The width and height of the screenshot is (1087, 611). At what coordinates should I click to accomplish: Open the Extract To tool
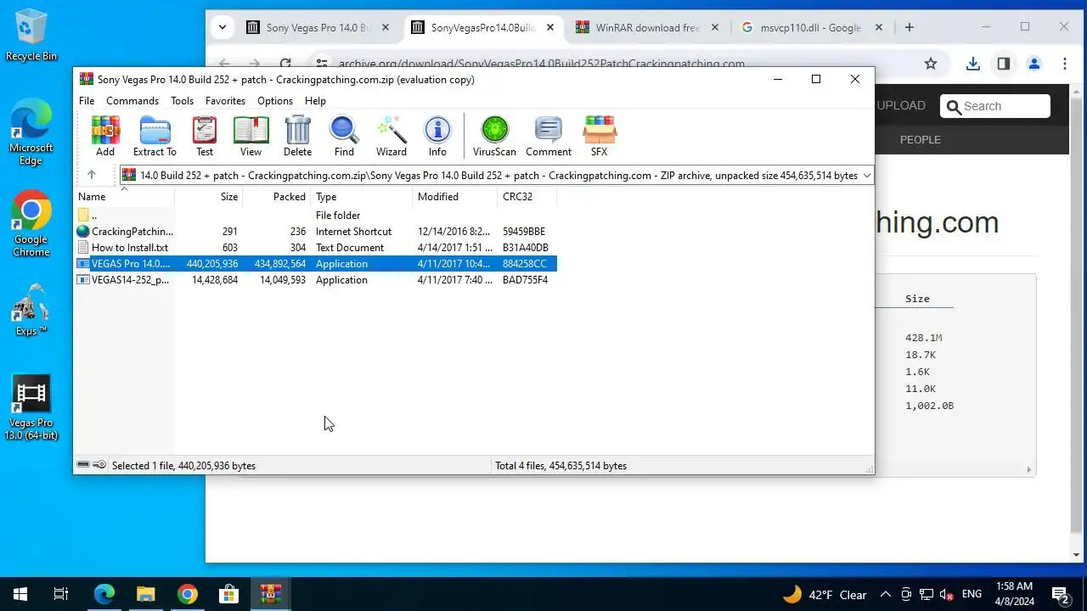click(x=155, y=137)
